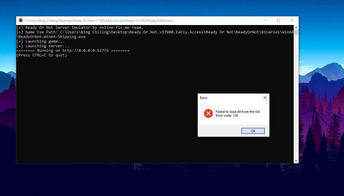
Task: Click the 'ReadyOrNot-Win64-Shipping.exe' line
Action: [51, 37]
